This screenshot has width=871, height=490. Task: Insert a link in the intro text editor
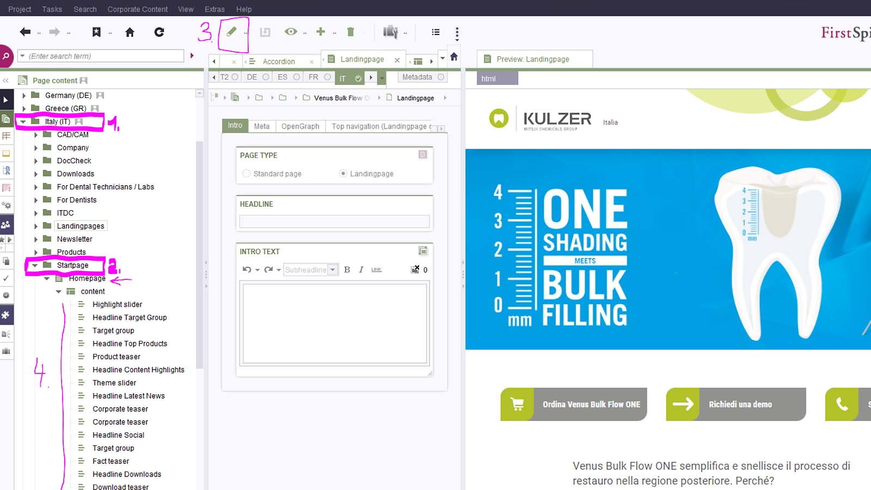(376, 269)
